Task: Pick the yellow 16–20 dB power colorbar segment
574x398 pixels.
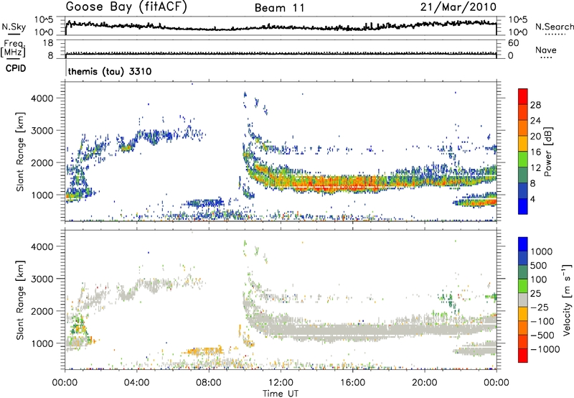Action: pyautogui.click(x=523, y=144)
